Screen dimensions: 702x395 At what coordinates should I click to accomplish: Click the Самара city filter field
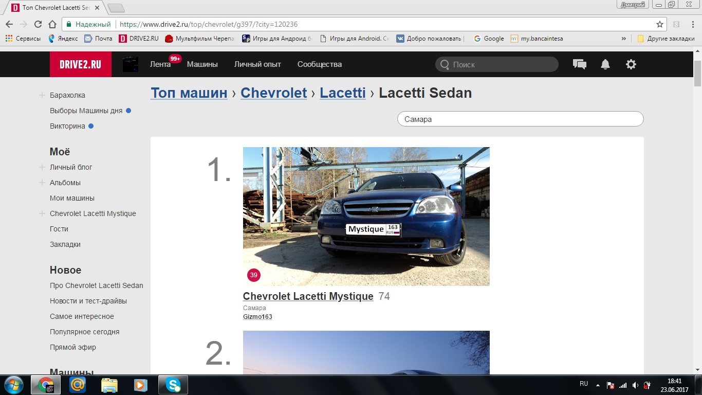click(x=521, y=119)
